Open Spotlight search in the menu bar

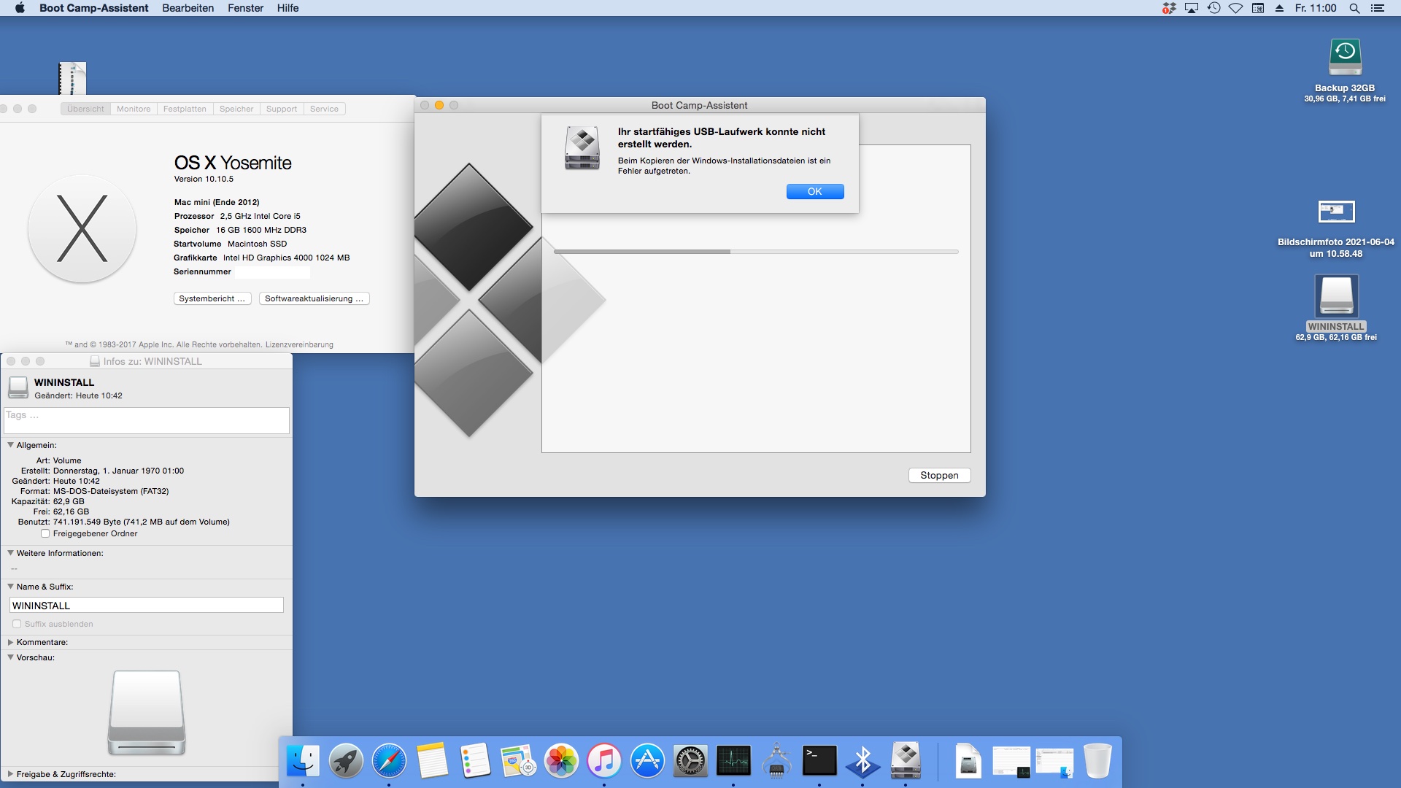pyautogui.click(x=1354, y=8)
